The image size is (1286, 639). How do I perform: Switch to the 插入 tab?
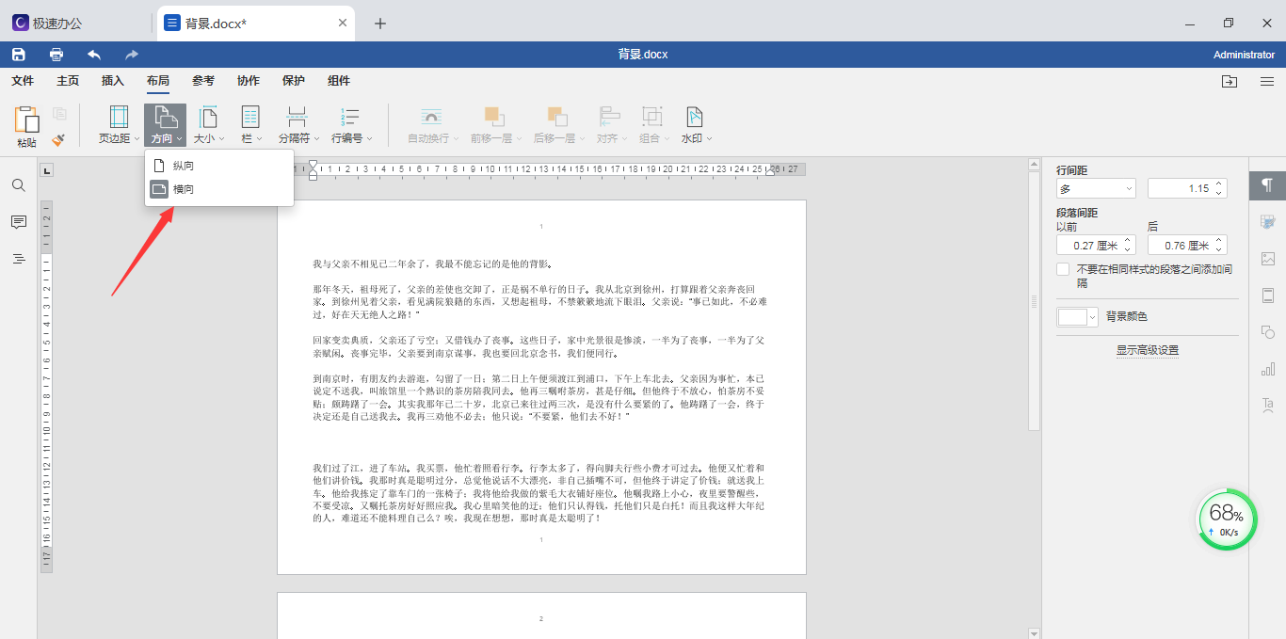[113, 81]
